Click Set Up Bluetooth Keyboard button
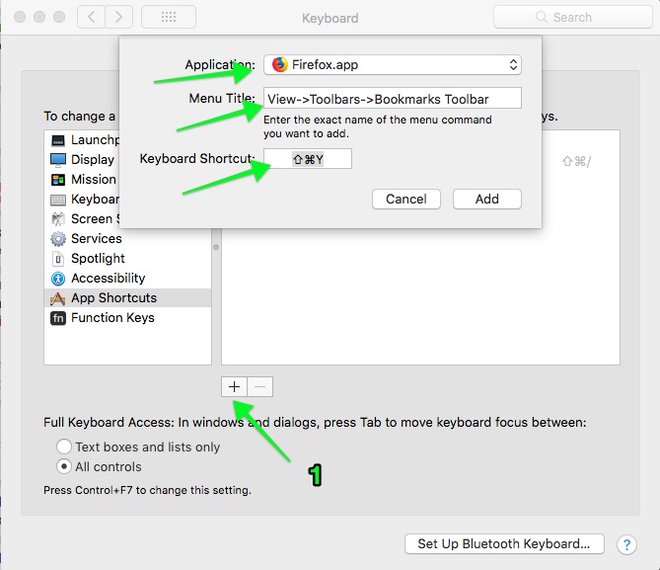The width and height of the screenshot is (660, 570). [x=504, y=544]
